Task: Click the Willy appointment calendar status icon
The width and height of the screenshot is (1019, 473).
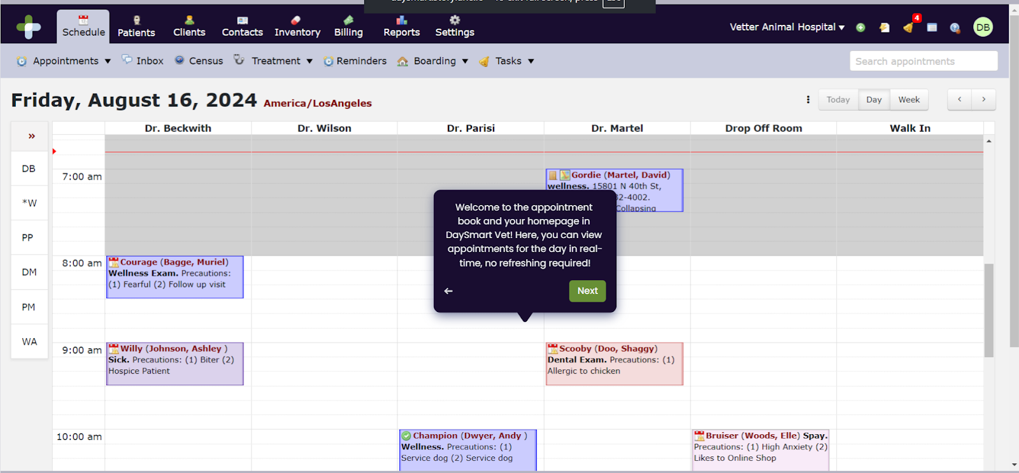Action: 113,348
